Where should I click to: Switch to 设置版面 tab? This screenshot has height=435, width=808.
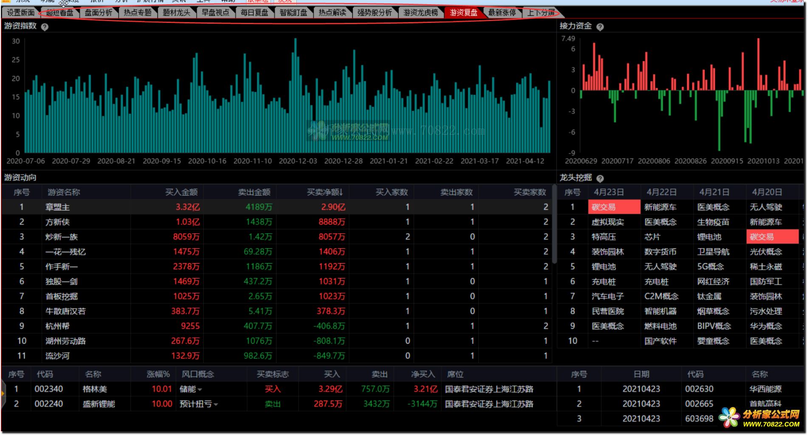[x=20, y=13]
